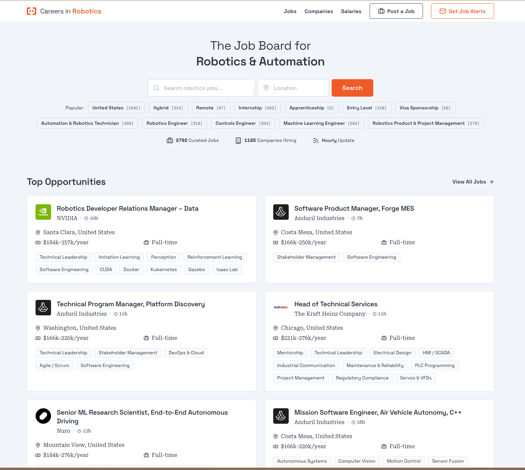Click the Hourly Update RSS icon
Screen dimensions: 525x470
tap(316, 140)
